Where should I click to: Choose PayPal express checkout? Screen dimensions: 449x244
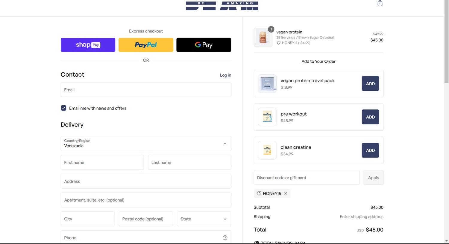pos(146,45)
